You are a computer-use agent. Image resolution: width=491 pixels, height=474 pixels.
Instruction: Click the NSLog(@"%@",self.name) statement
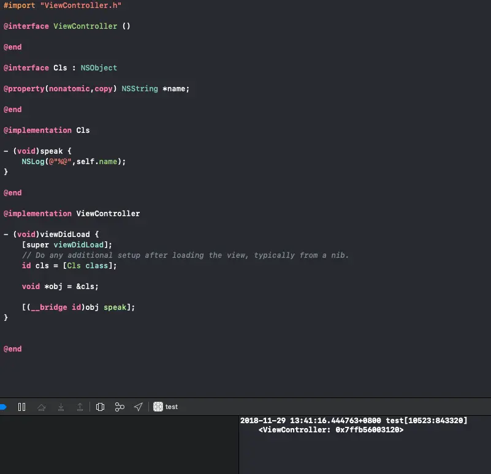pyautogui.click(x=74, y=162)
